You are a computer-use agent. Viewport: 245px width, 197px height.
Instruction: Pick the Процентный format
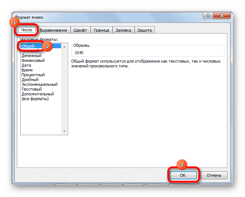point(41,75)
